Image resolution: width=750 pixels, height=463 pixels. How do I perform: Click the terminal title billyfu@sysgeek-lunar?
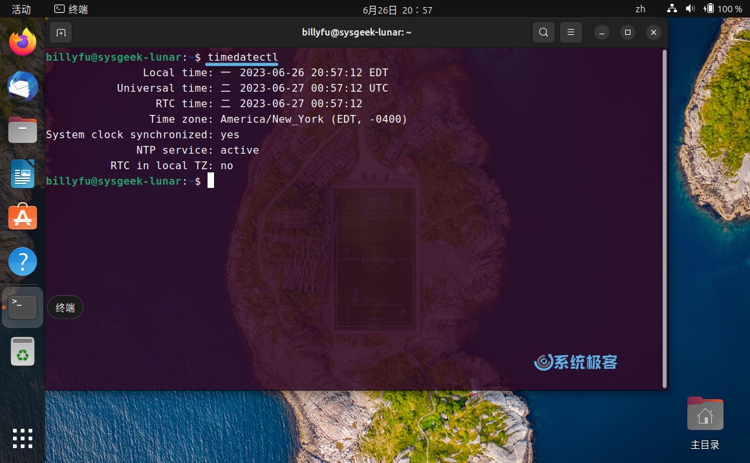point(357,32)
